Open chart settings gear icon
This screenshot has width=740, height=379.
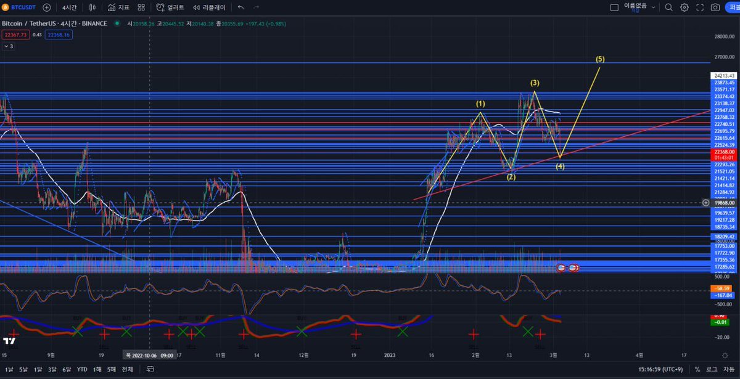[x=684, y=7]
